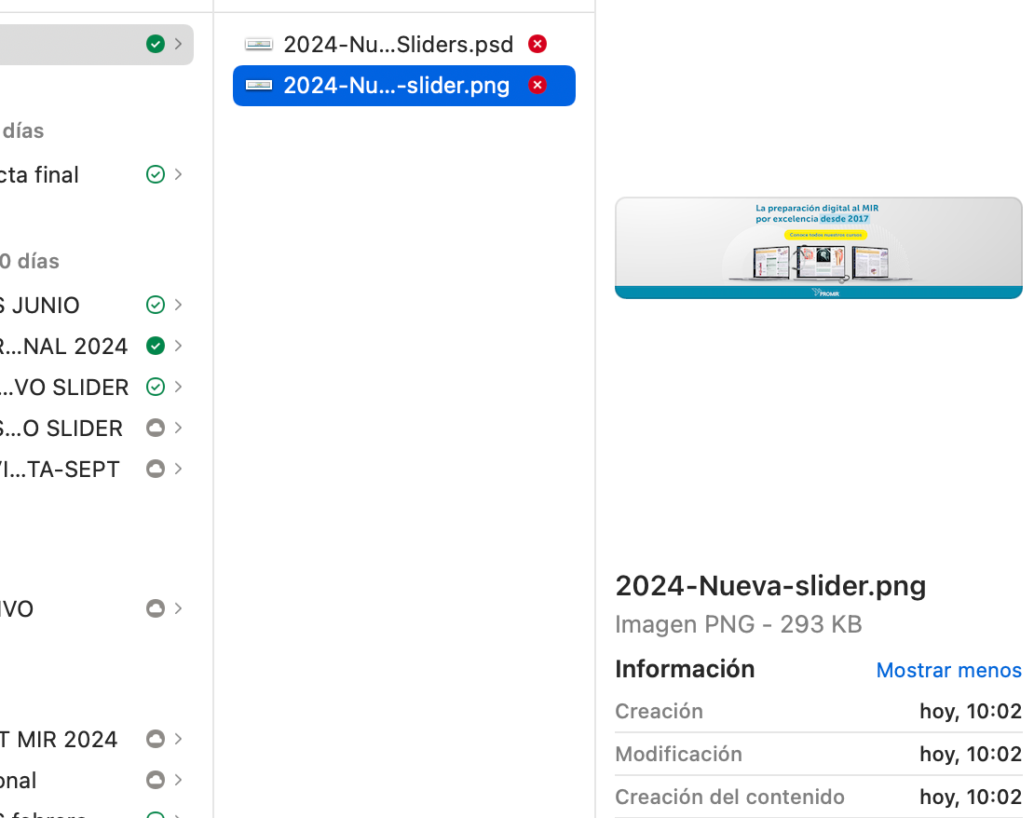Open the 'cta final' folder
1034x818 pixels.
(x=39, y=175)
